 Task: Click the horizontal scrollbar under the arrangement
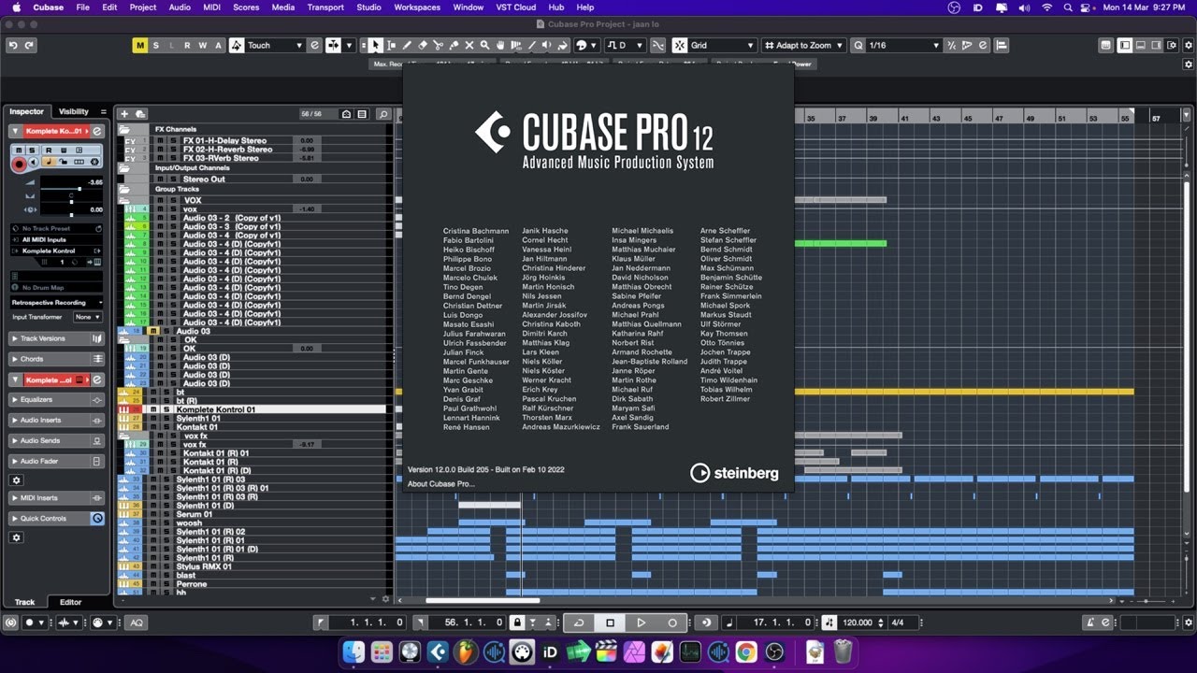click(x=483, y=600)
